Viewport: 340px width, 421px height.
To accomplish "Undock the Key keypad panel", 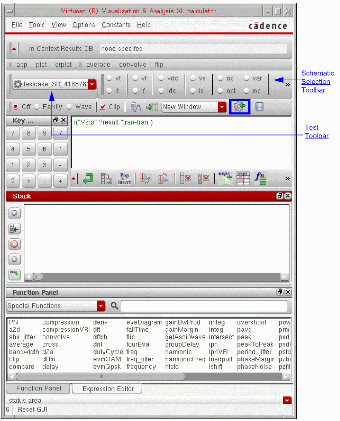I will point(56,120).
